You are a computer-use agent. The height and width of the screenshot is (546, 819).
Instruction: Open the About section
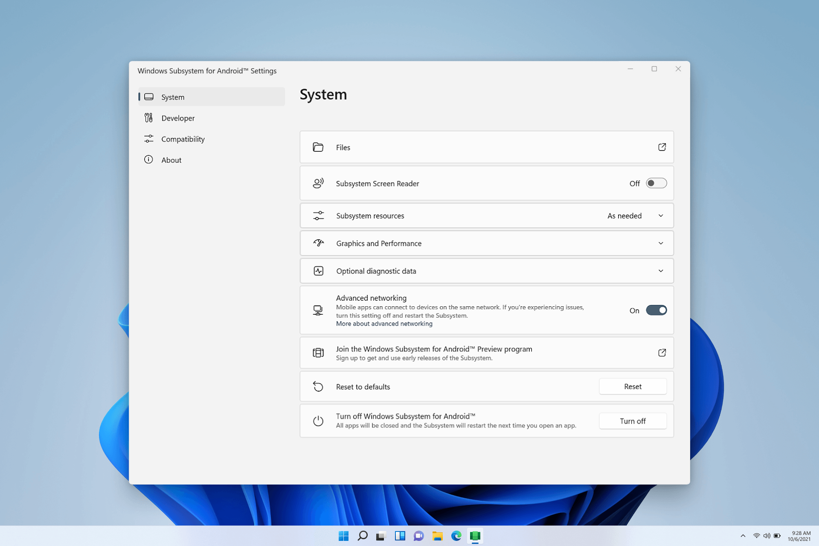[171, 160]
